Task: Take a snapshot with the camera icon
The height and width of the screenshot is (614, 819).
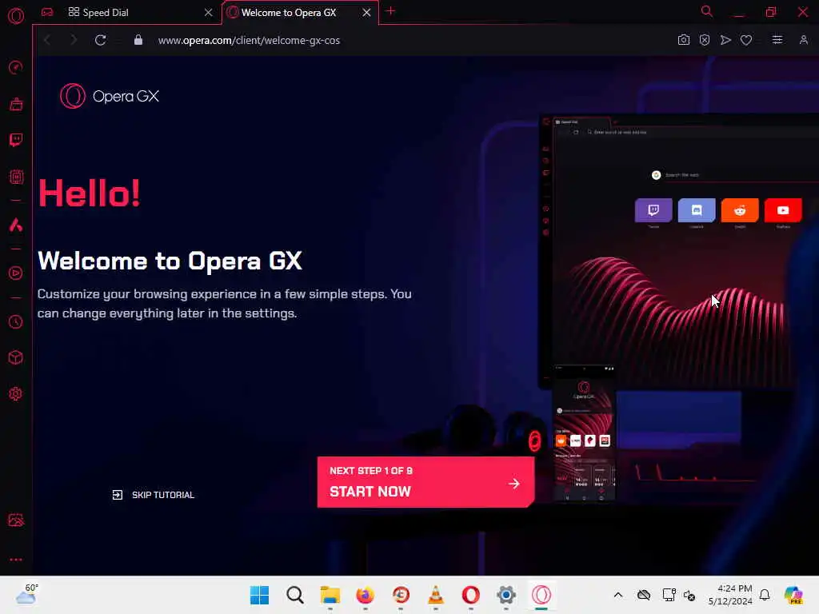Action: pos(683,40)
